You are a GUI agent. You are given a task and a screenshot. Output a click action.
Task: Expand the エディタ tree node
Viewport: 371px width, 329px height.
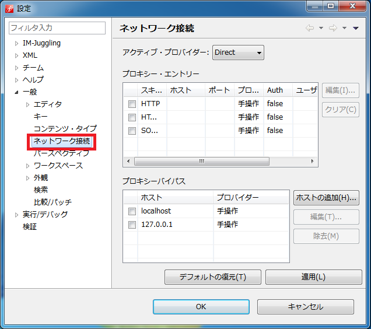coord(27,104)
